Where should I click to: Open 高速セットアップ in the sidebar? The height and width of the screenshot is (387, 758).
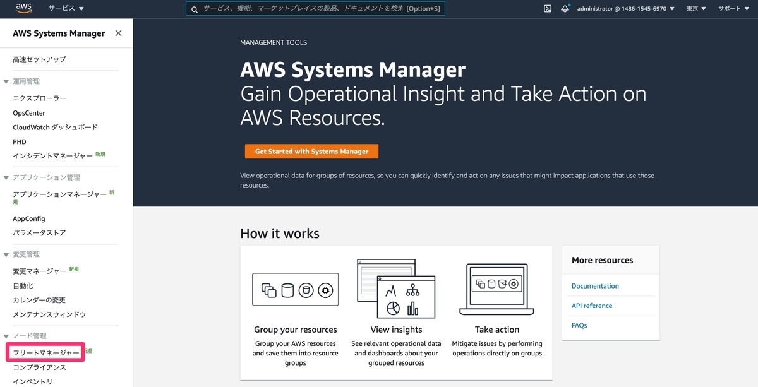click(39, 59)
